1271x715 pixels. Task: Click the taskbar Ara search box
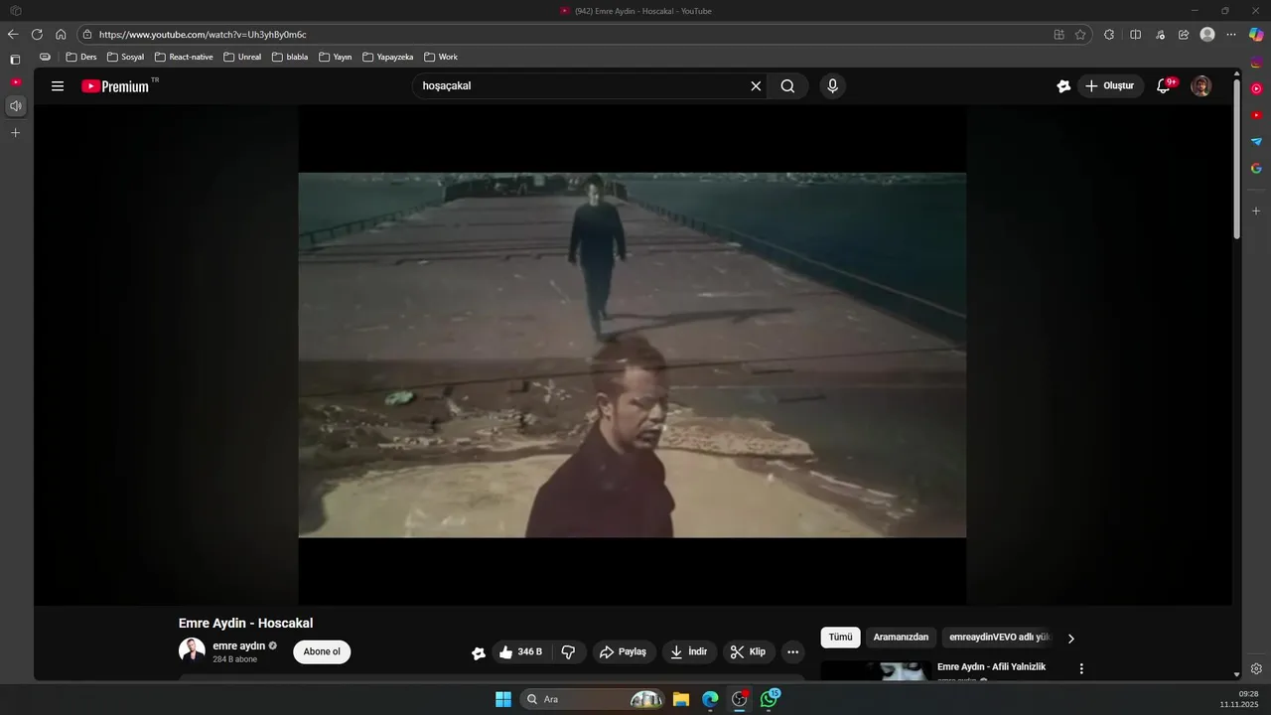click(594, 699)
